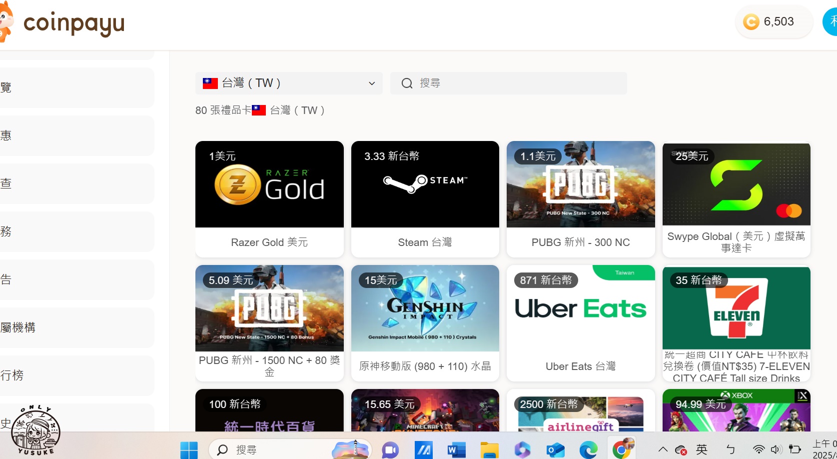
Task: Select the sidebar item ending in 務
Action: pos(77,231)
